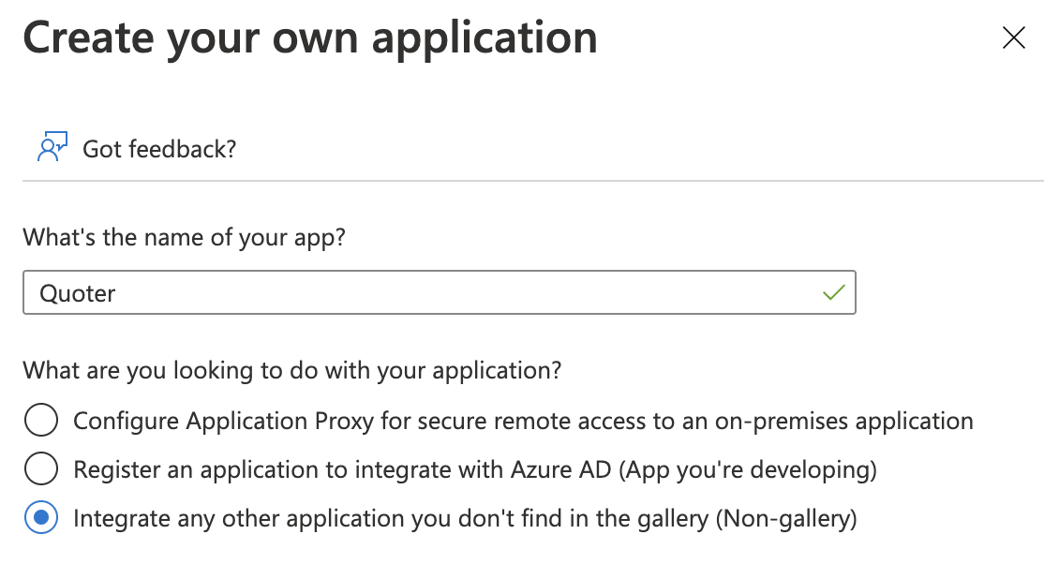Choose the Non-gallery option label text
1059x564 pixels.
pyautogui.click(x=465, y=518)
